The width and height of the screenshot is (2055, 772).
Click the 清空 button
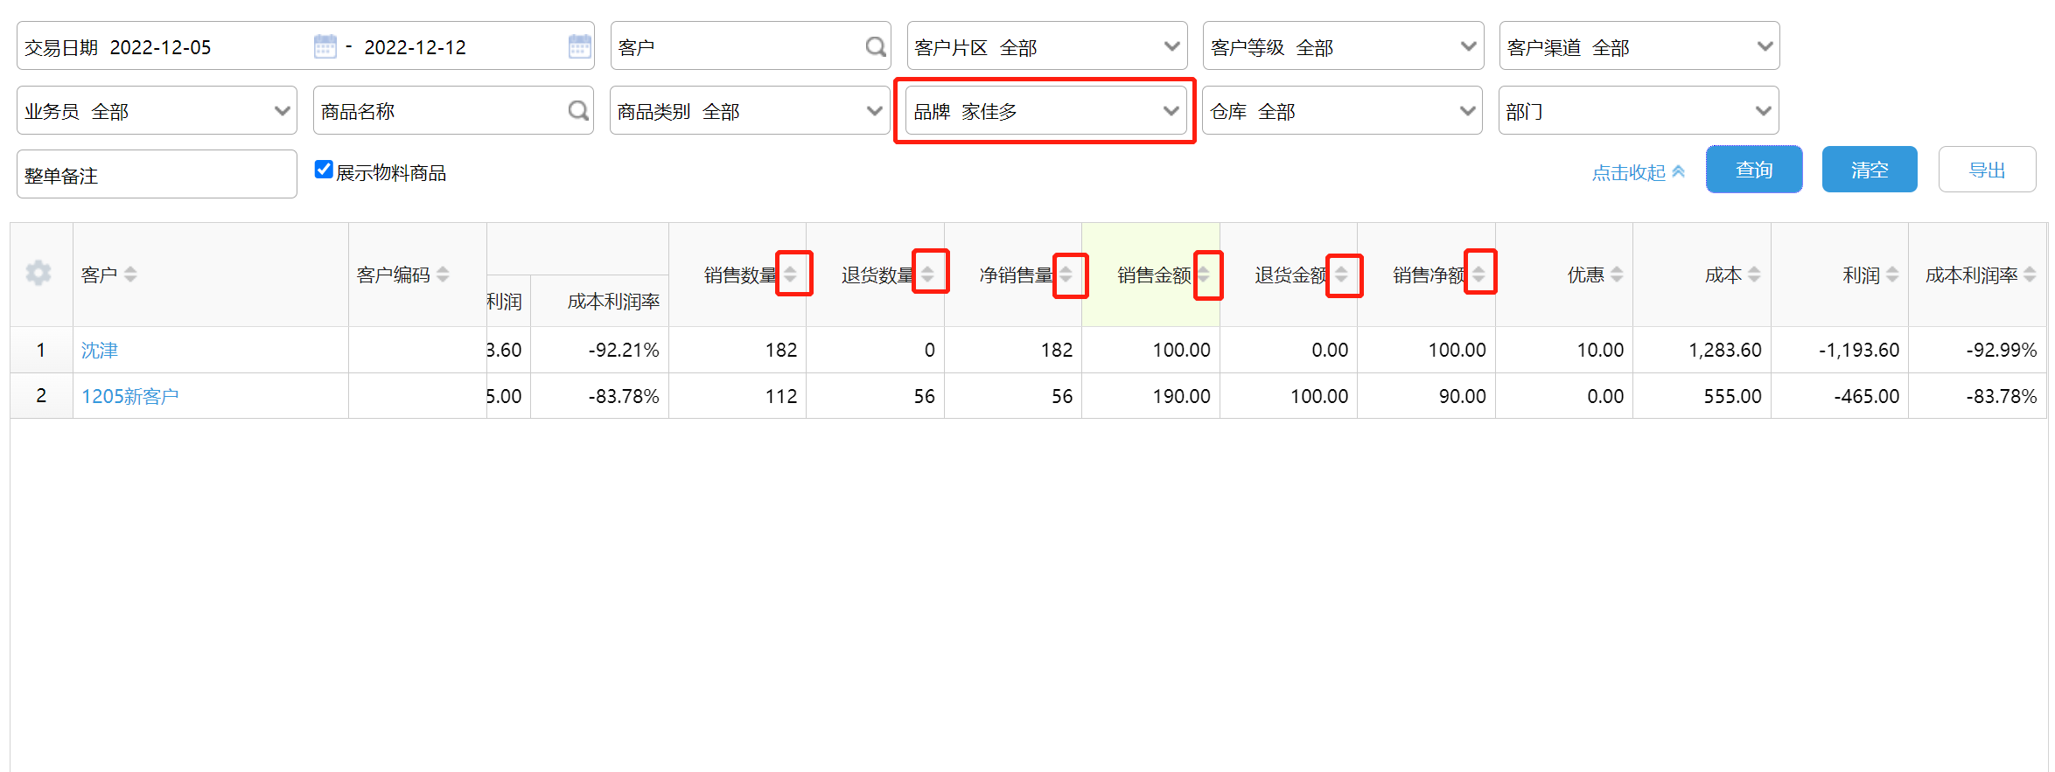pos(1870,170)
